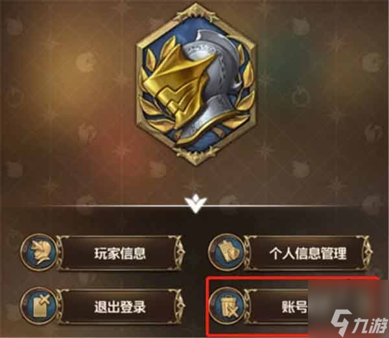The height and width of the screenshot is (338, 389).
Task: Click the 九游 watermark text
Action: coord(370,324)
